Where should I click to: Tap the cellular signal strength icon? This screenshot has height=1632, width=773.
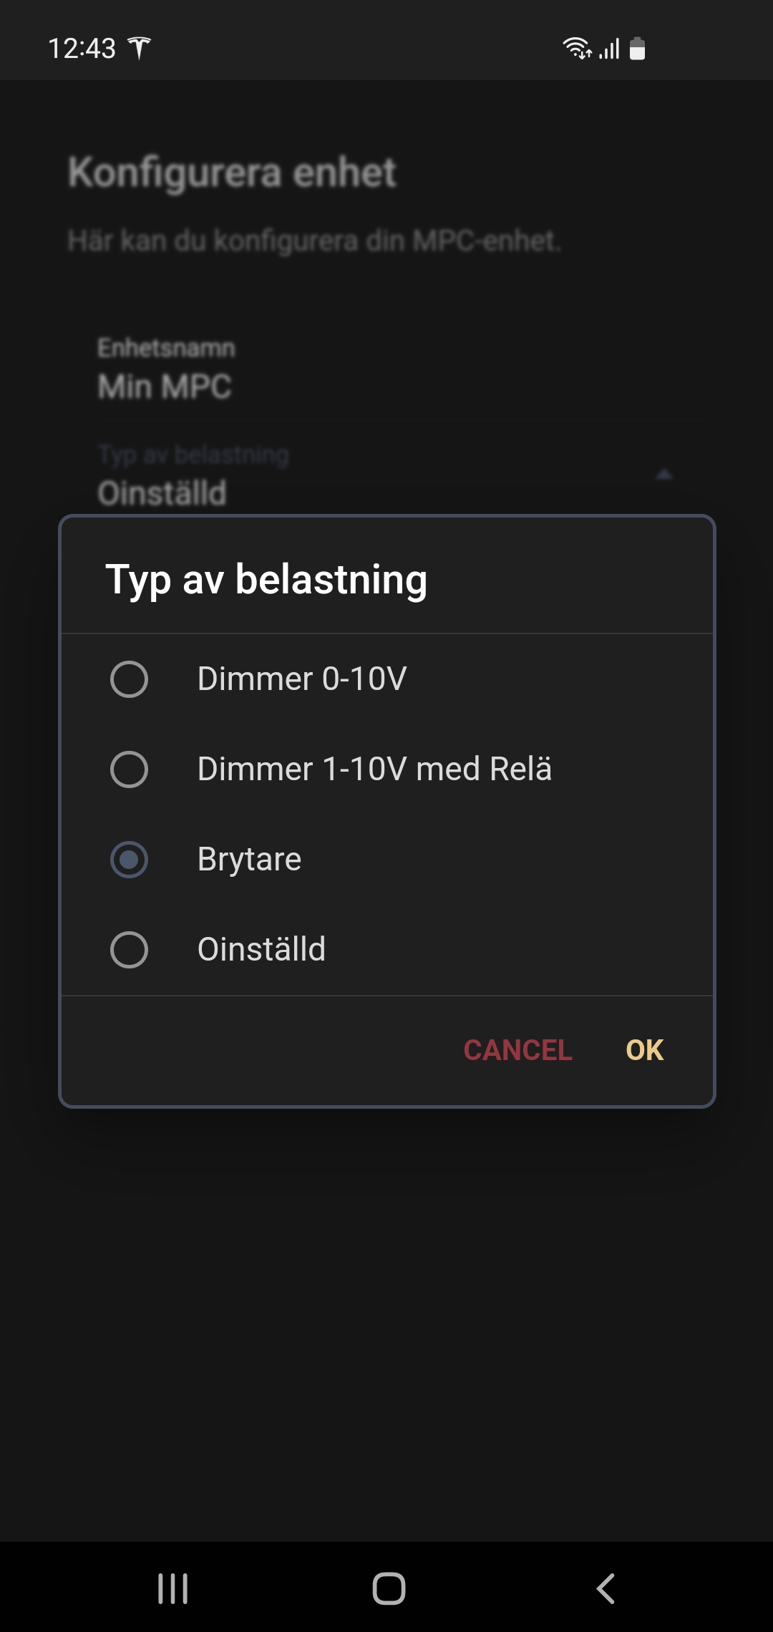[609, 49]
